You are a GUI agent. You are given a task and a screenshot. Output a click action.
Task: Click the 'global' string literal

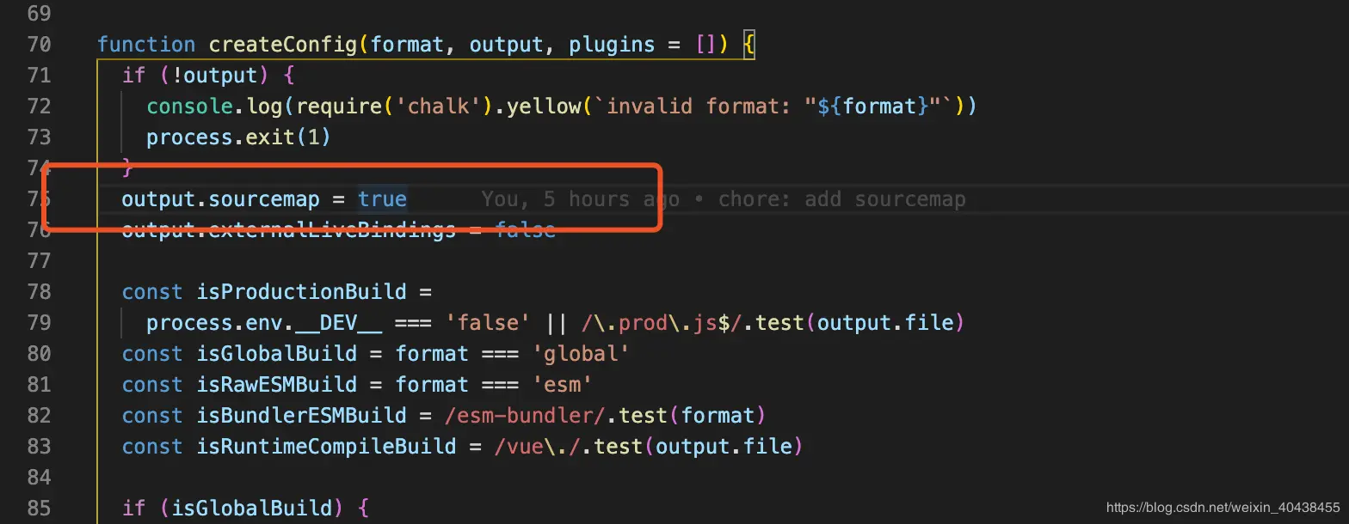click(581, 354)
